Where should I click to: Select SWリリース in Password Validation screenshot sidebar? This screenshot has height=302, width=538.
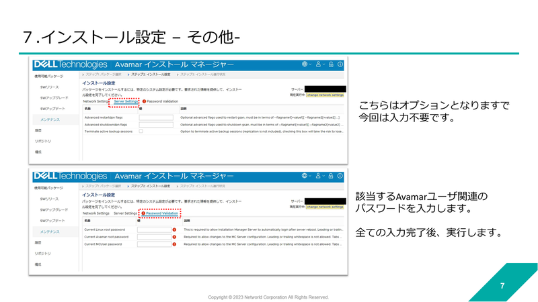coord(49,199)
